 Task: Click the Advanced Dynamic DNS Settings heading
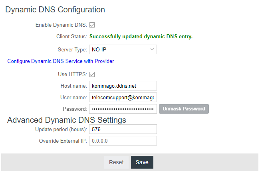pos(67,120)
